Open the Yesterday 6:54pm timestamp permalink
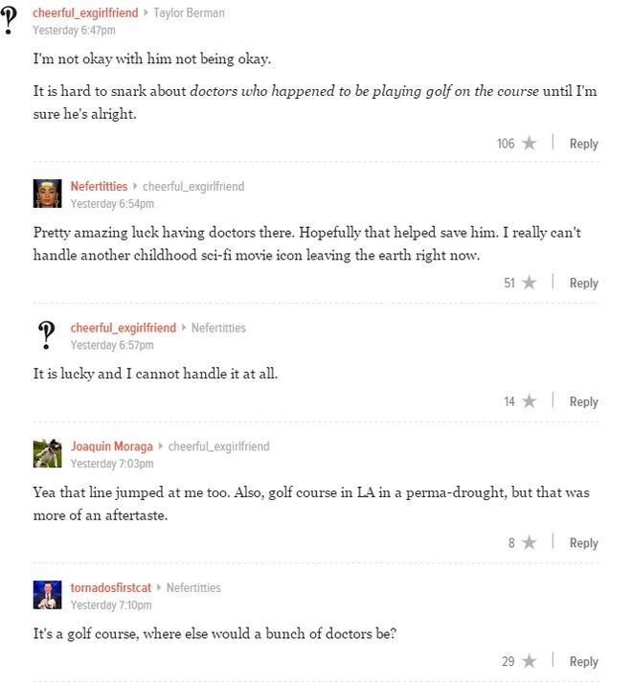 tap(112, 203)
